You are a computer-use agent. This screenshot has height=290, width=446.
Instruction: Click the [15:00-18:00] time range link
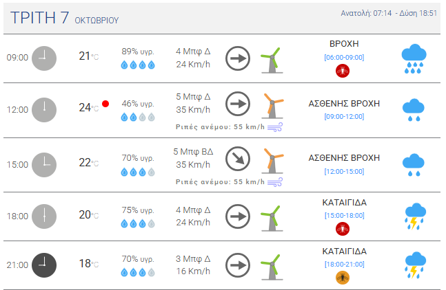(343, 214)
